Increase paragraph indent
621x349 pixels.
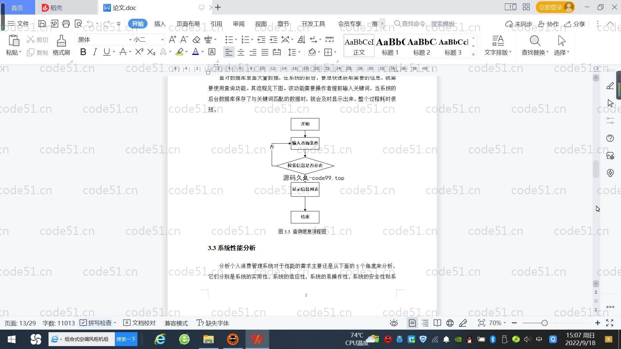(x=274, y=39)
